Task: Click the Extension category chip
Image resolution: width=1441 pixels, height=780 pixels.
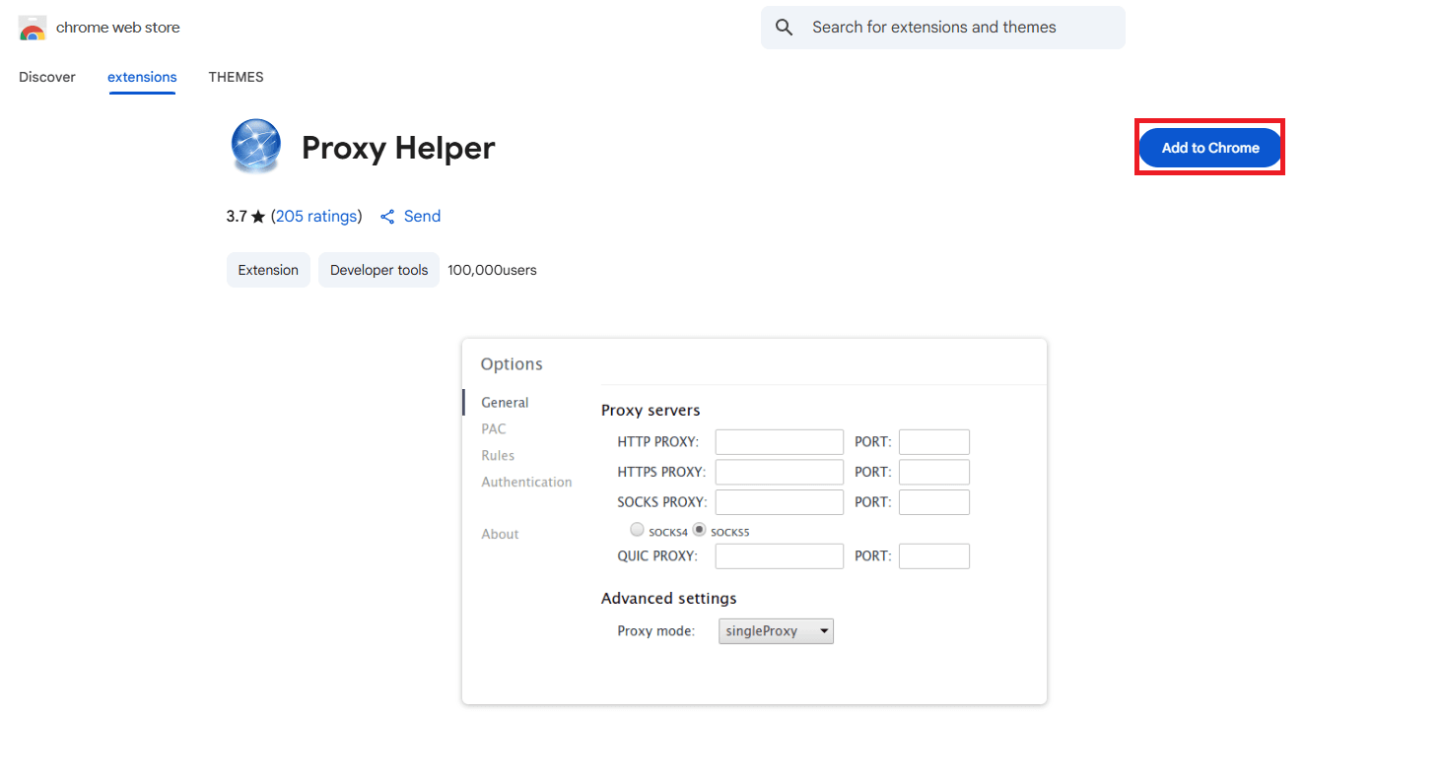Action: pyautogui.click(x=268, y=269)
